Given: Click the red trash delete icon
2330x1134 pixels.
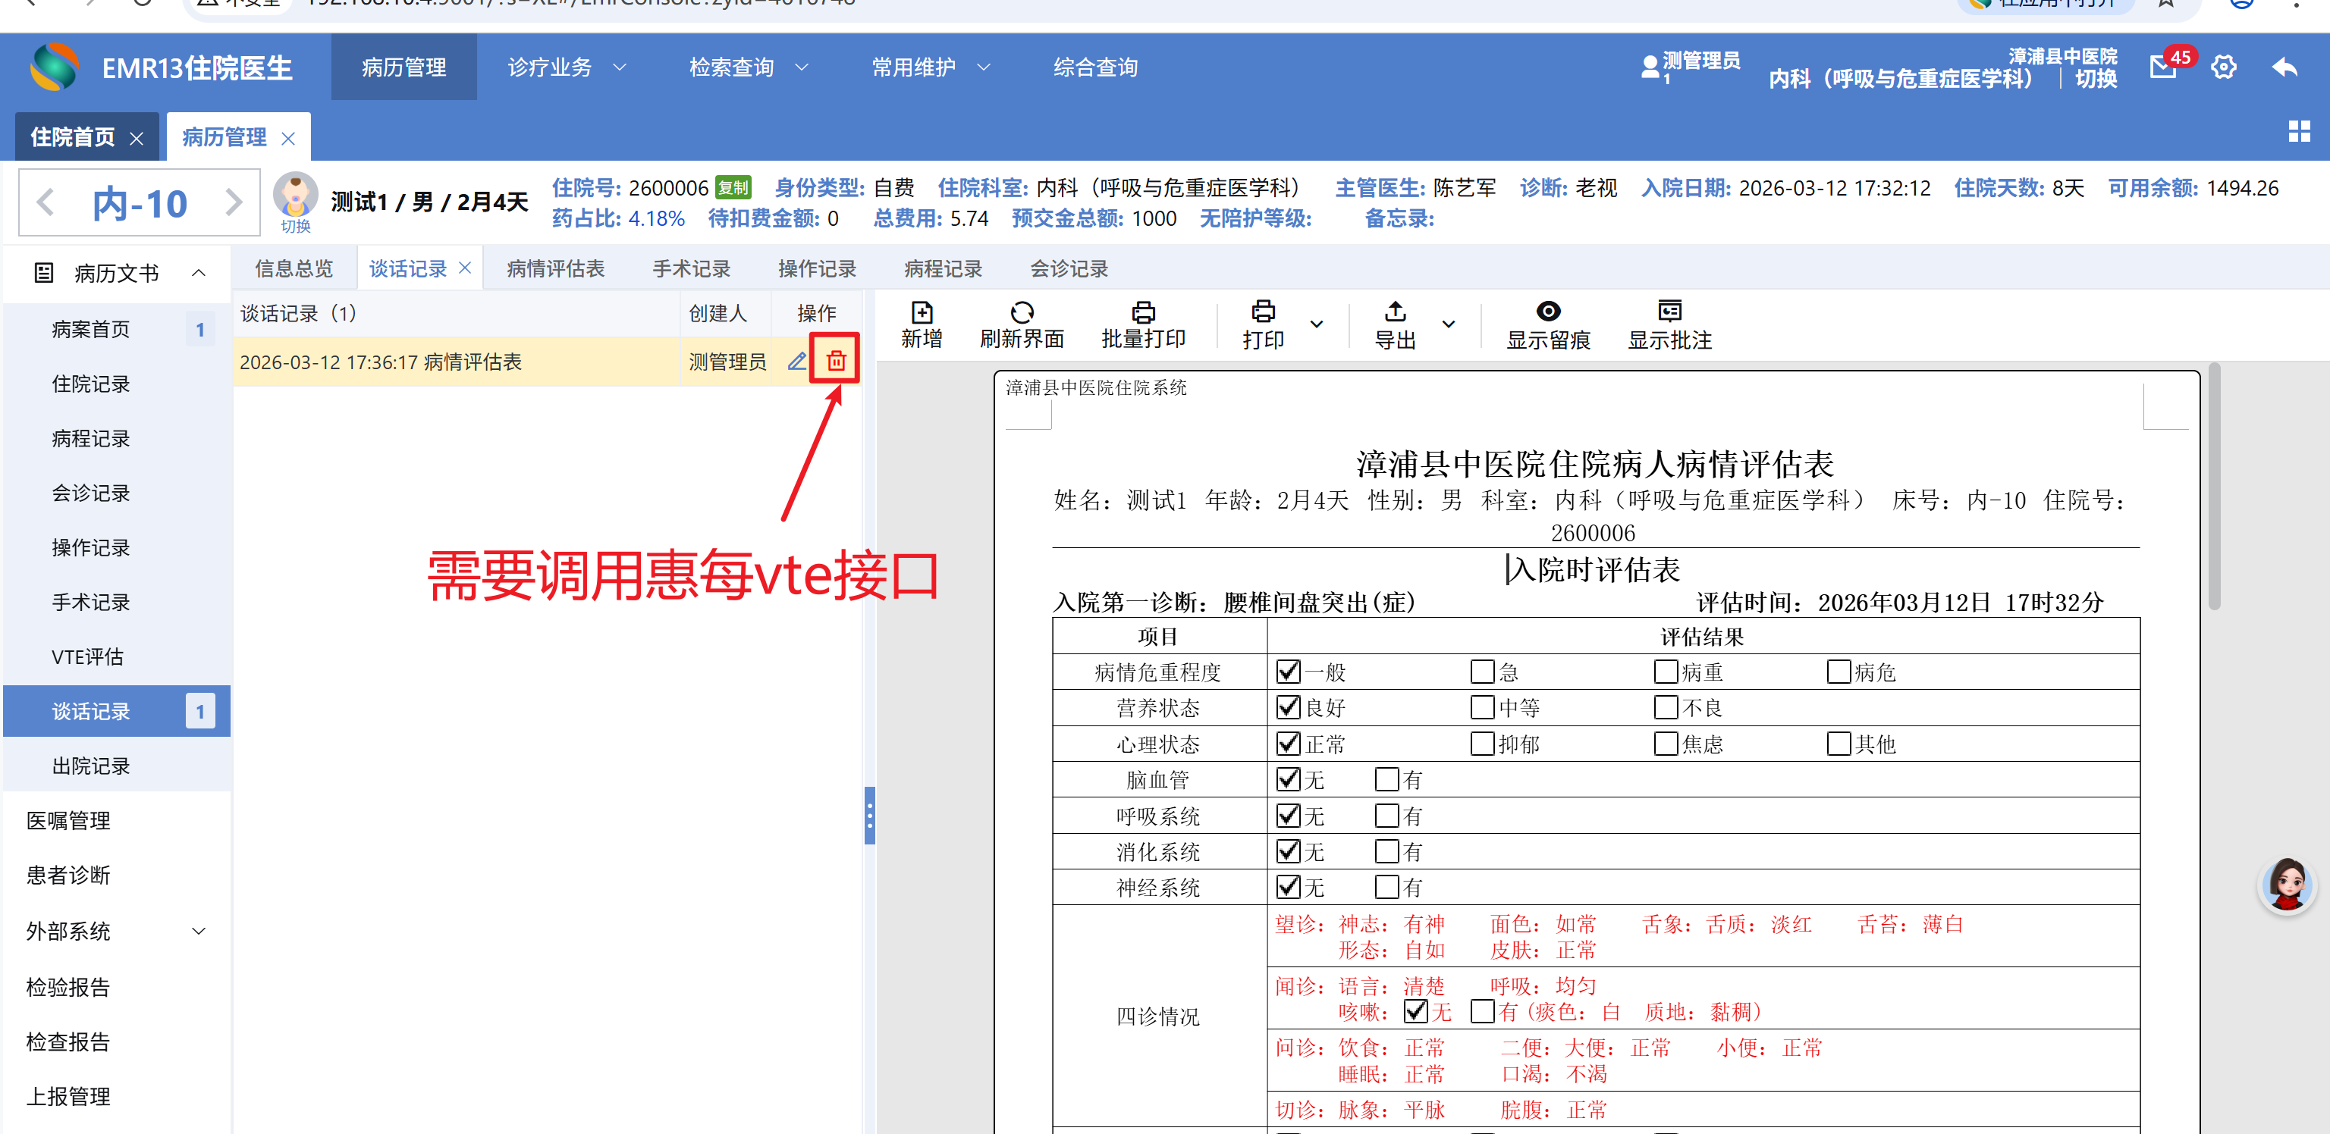Looking at the screenshot, I should (835, 360).
